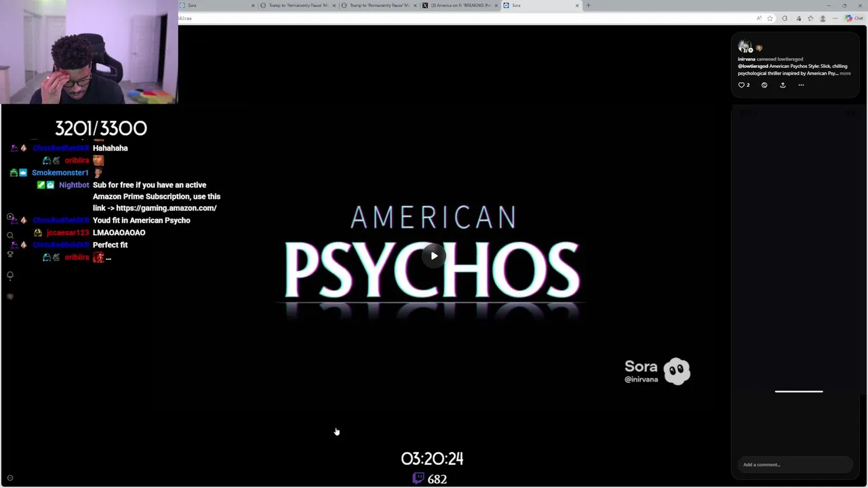868x488 pixels.
Task: Click the 'Perfect fit' chat message
Action: pyautogui.click(x=110, y=245)
